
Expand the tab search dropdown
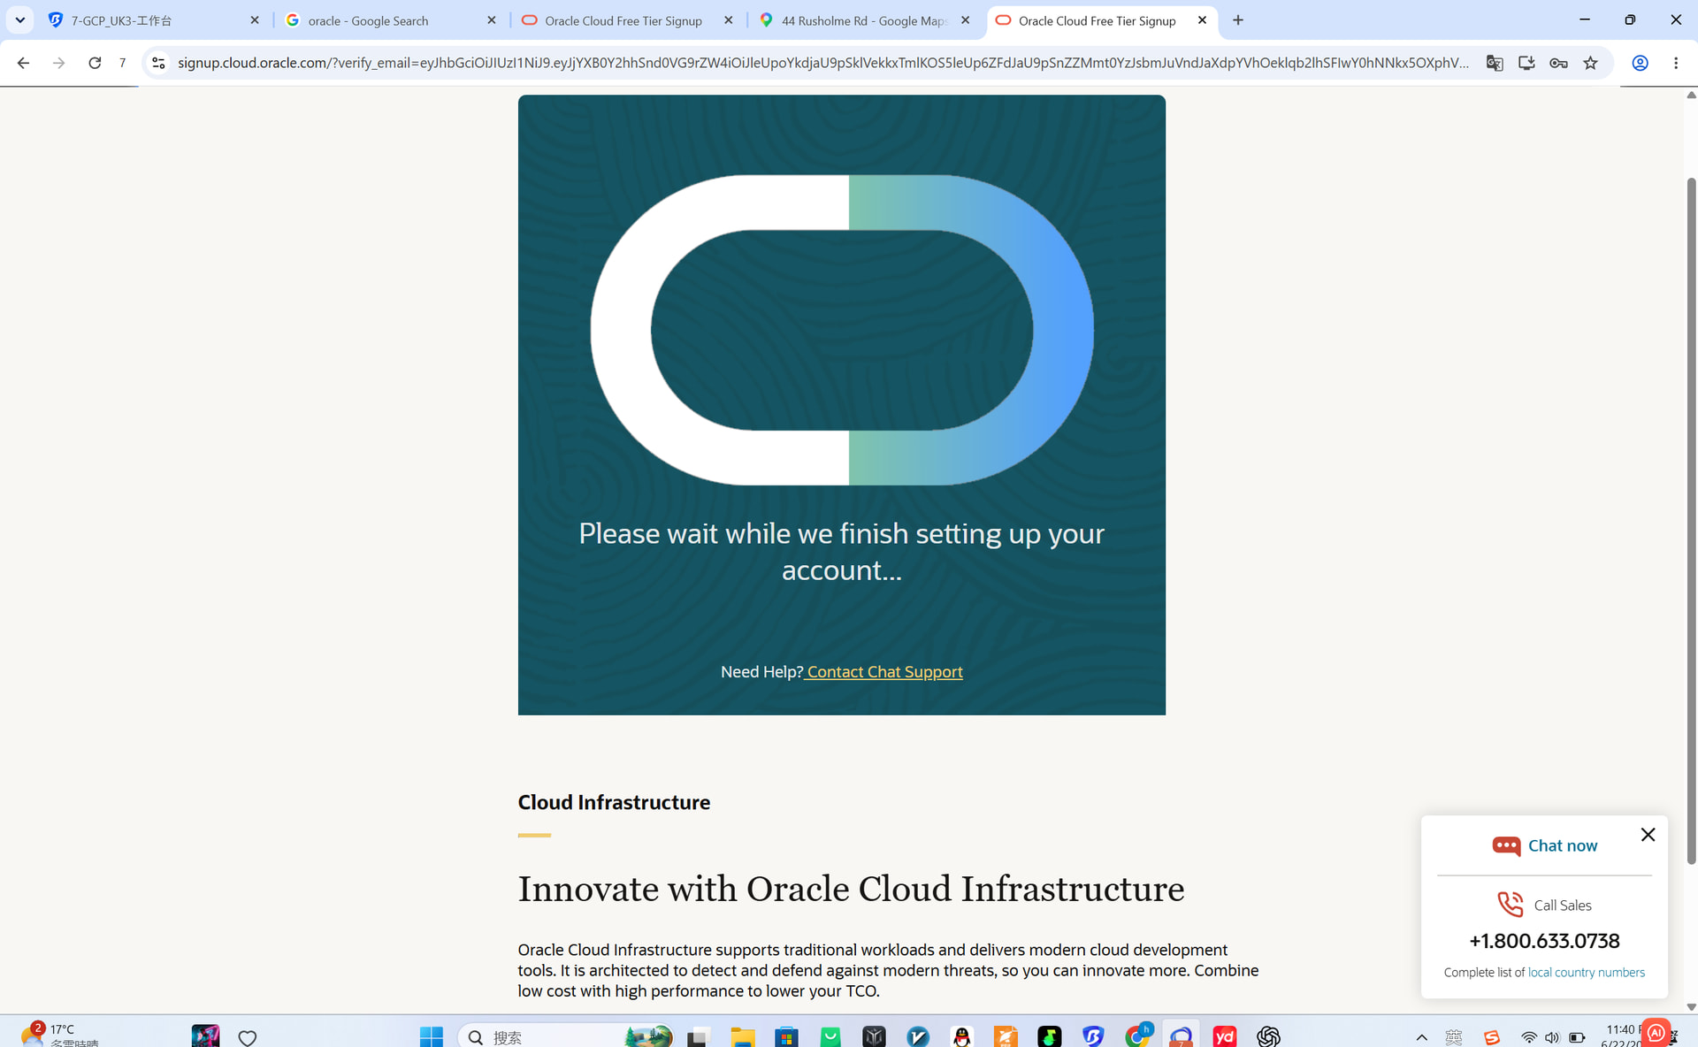point(19,19)
